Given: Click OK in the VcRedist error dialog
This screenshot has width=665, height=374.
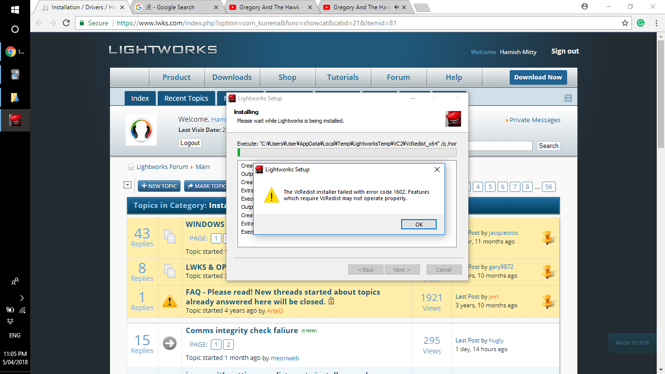Looking at the screenshot, I should pyautogui.click(x=419, y=224).
